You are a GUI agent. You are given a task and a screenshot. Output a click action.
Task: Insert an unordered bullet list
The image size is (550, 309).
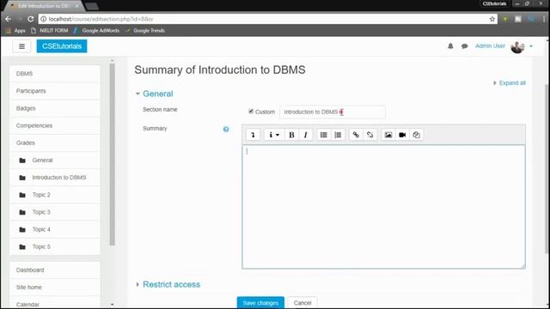(323, 135)
